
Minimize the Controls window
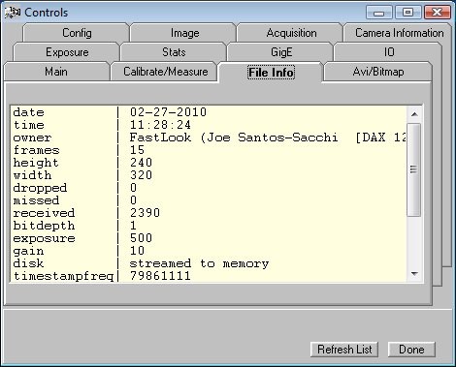coord(378,13)
